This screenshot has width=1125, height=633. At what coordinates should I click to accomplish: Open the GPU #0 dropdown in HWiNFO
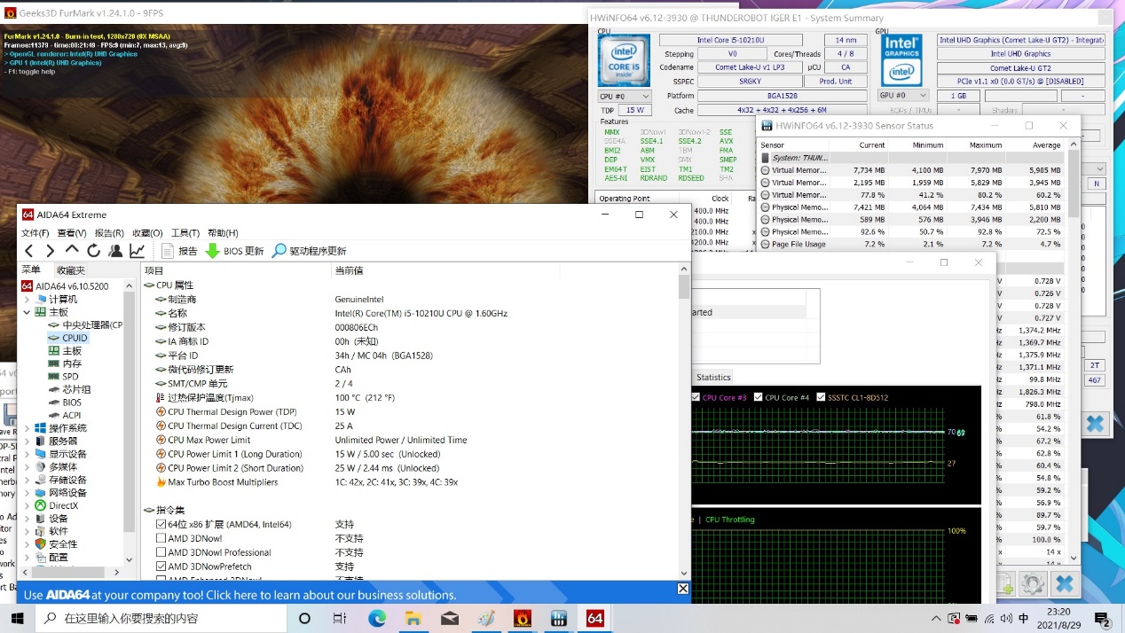pyautogui.click(x=904, y=96)
